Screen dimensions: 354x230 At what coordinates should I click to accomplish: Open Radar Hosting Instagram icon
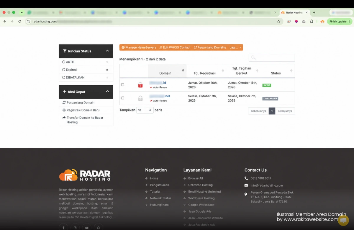click(75, 228)
